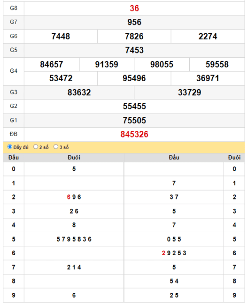Click the ĐB row label
This screenshot has height=305, width=247.
pos(14,134)
